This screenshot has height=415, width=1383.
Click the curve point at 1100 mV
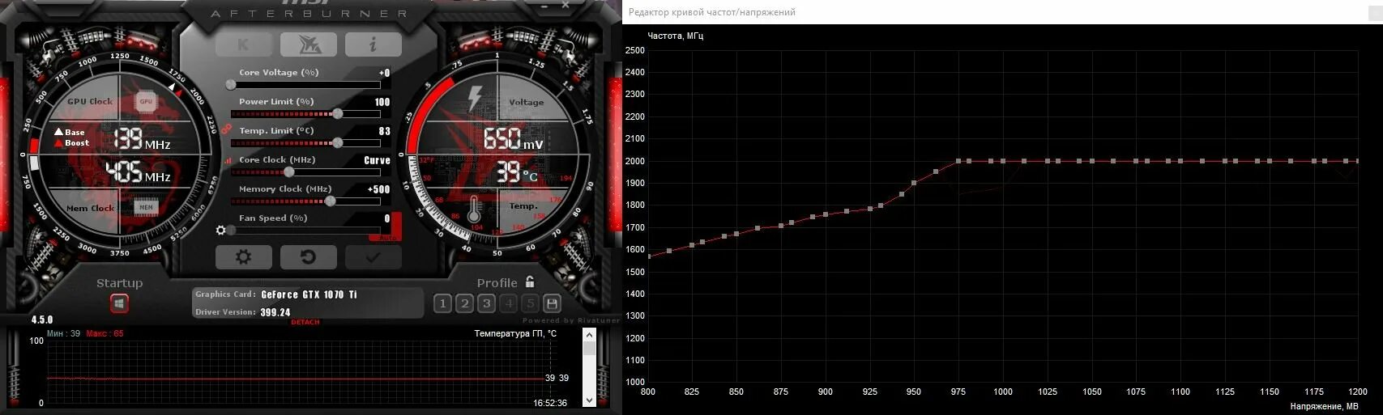click(x=1180, y=161)
